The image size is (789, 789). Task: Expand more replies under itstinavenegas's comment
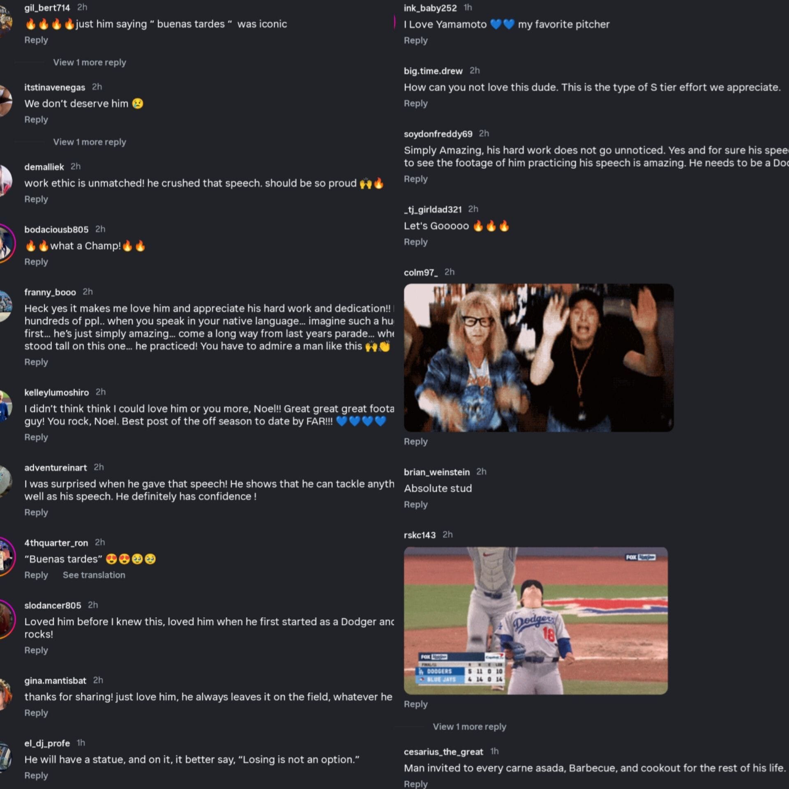click(x=90, y=142)
